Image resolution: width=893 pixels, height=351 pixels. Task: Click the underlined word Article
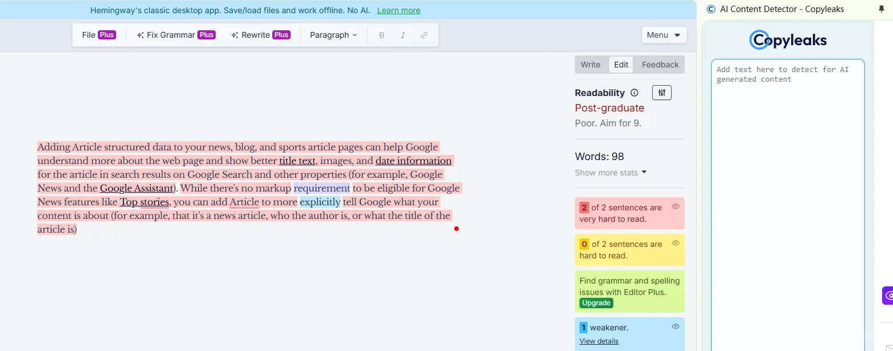coord(244,202)
